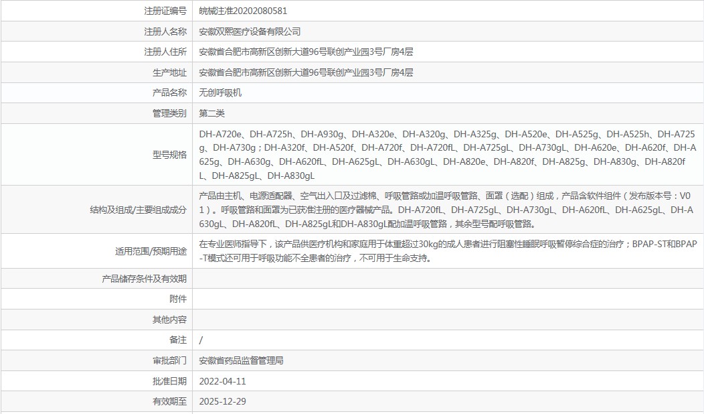Click the 结构及组成/主要组成成分 label
The width and height of the screenshot is (704, 414).
click(x=138, y=210)
